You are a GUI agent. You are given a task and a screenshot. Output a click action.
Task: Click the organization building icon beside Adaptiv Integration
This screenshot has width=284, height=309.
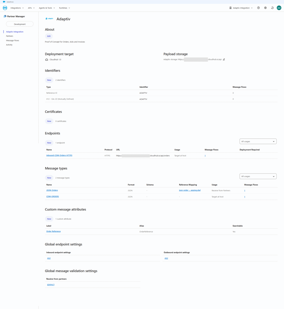[x=230, y=8]
